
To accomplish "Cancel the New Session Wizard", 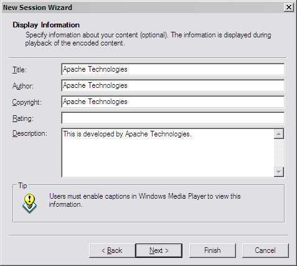I will [x=265, y=250].
